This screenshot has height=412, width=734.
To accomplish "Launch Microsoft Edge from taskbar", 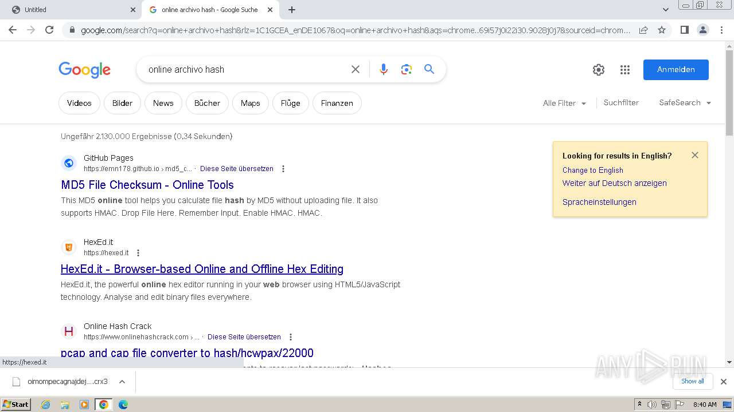I will pyautogui.click(x=123, y=405).
